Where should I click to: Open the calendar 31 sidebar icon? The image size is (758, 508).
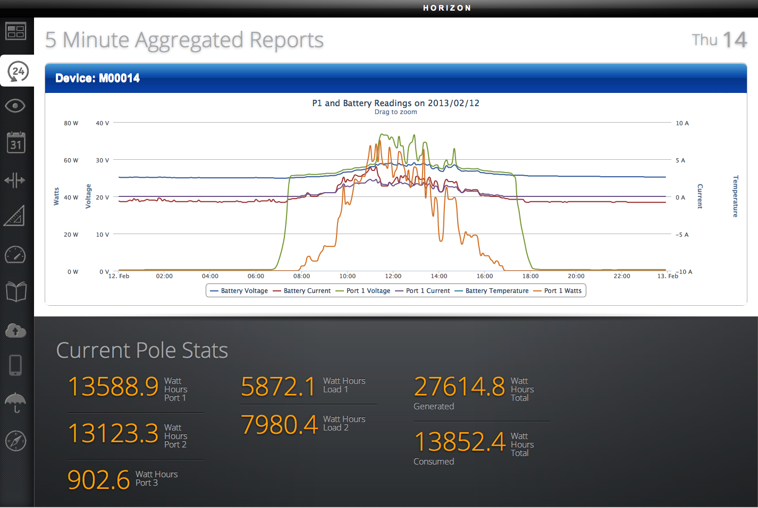16,143
